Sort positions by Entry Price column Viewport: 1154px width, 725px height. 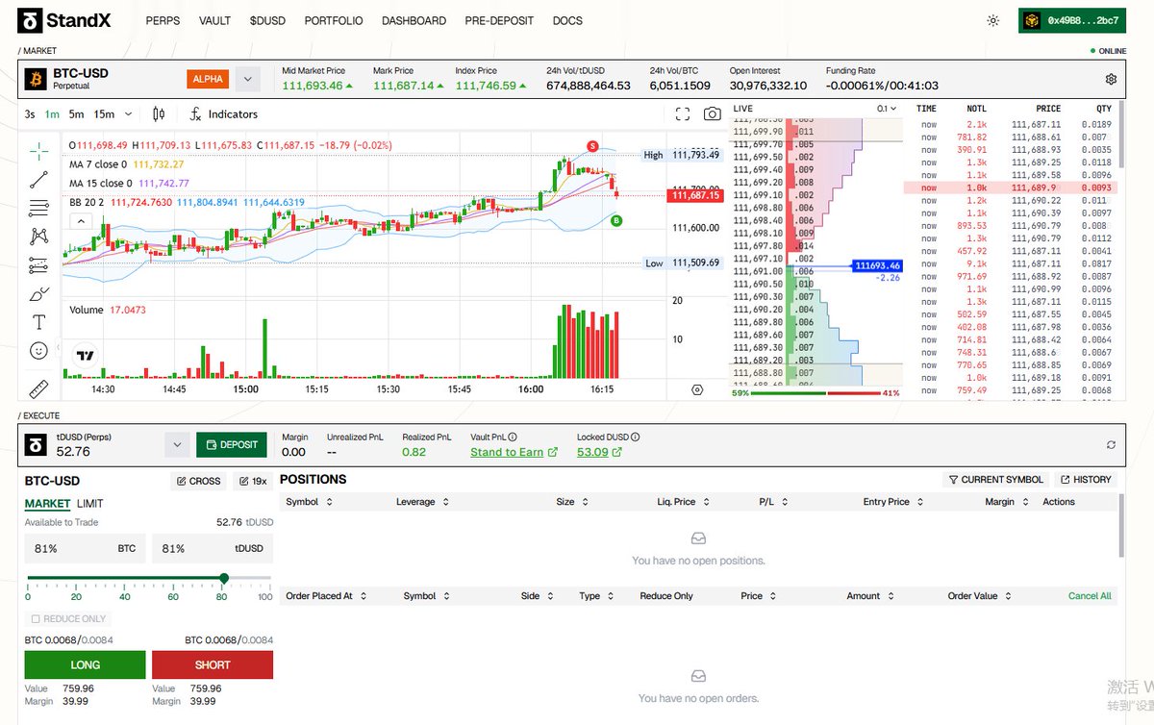[x=891, y=502]
